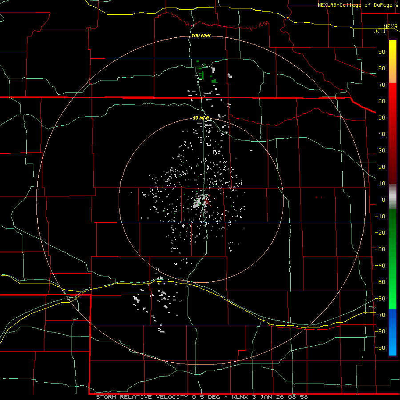Click the "-30" scale value
Viewport: 400px width, 400px height.
tap(380, 249)
